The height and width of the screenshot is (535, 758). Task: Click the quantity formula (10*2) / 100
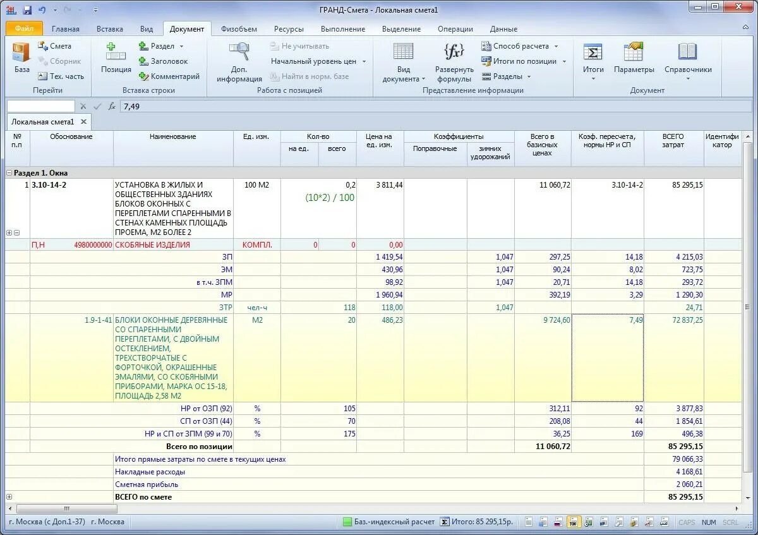pyautogui.click(x=330, y=198)
